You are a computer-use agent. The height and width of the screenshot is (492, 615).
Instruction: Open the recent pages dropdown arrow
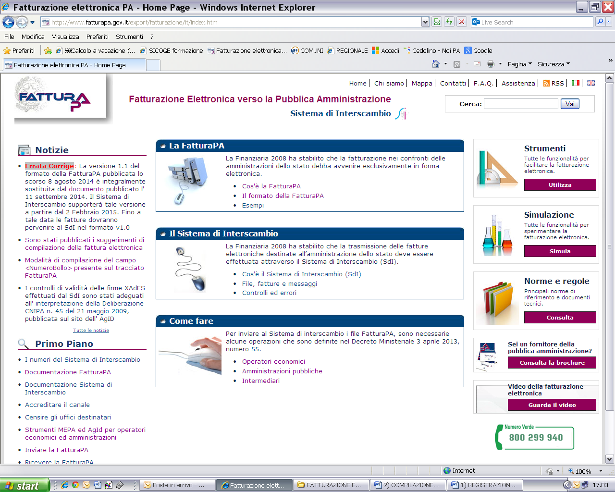click(x=32, y=22)
